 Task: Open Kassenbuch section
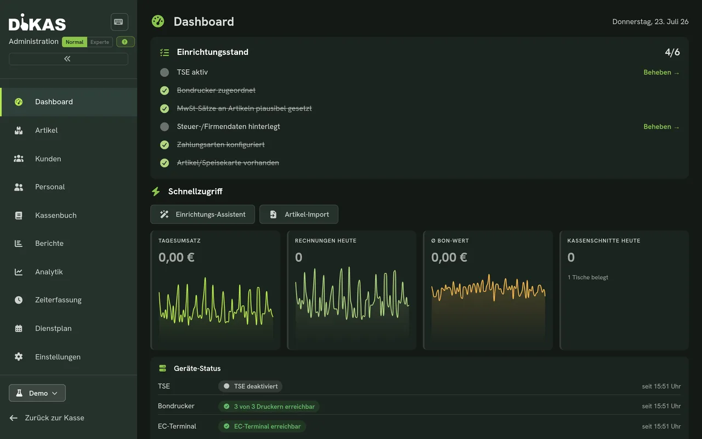click(69, 216)
